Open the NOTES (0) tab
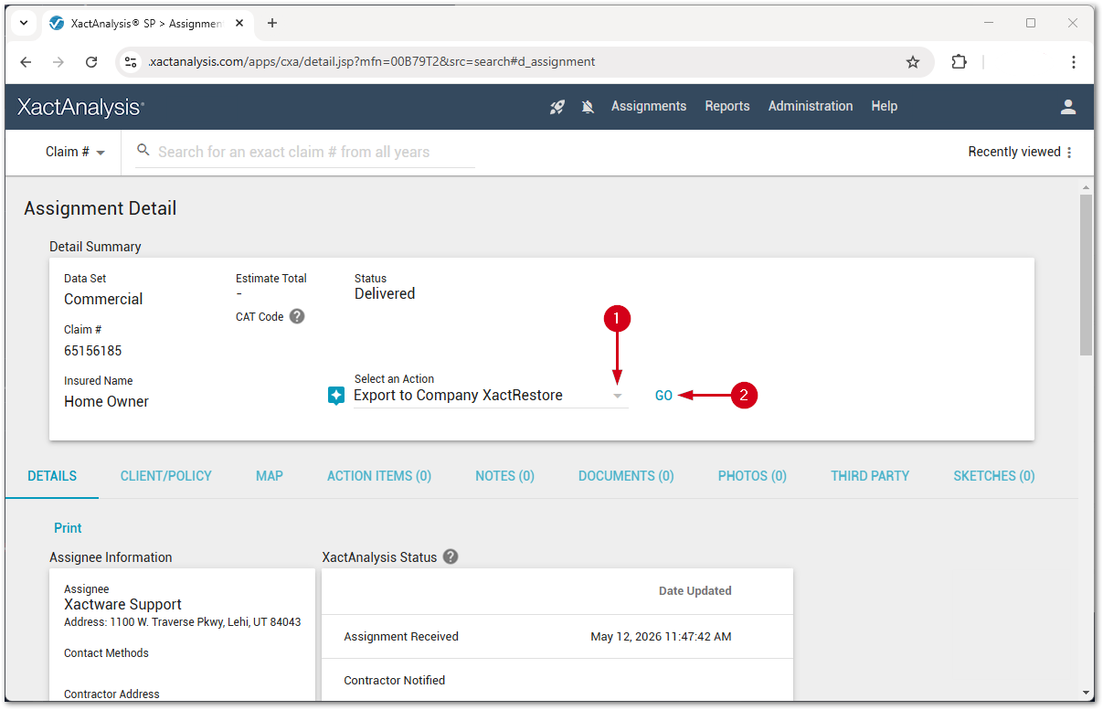The height and width of the screenshot is (710, 1103). click(505, 476)
